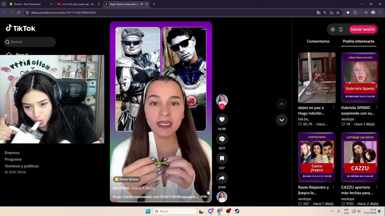Bookmark this page with the star icon

click(x=338, y=13)
